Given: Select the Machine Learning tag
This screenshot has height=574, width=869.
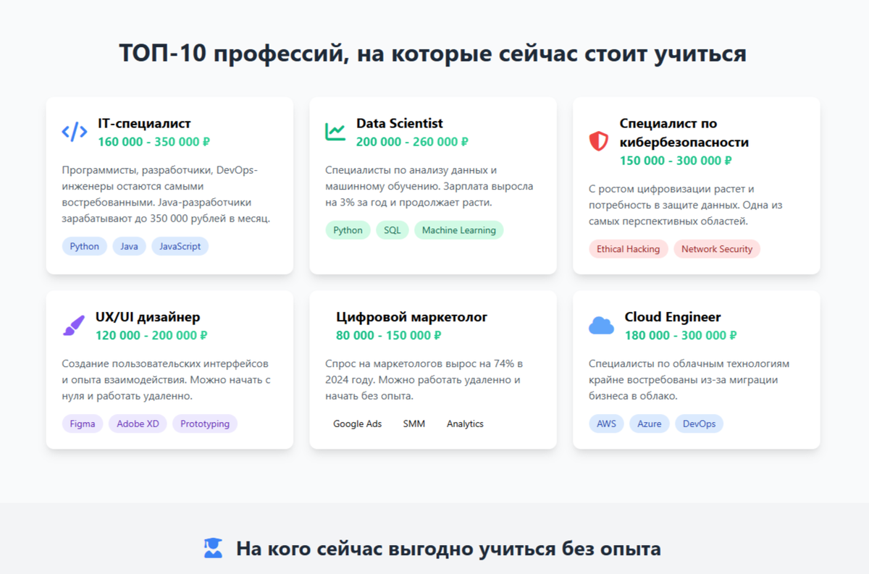Looking at the screenshot, I should pos(458,230).
